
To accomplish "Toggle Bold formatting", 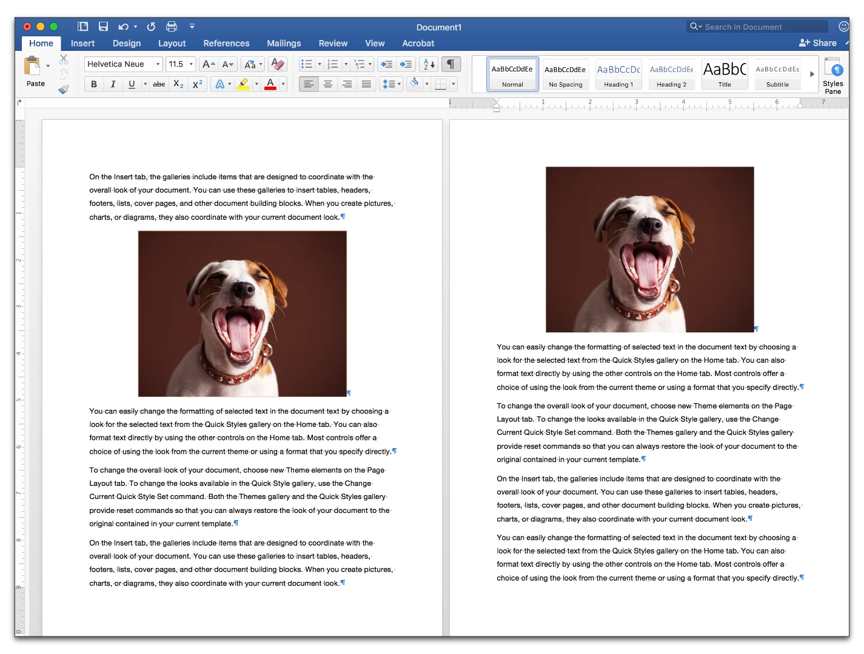I will click(94, 84).
